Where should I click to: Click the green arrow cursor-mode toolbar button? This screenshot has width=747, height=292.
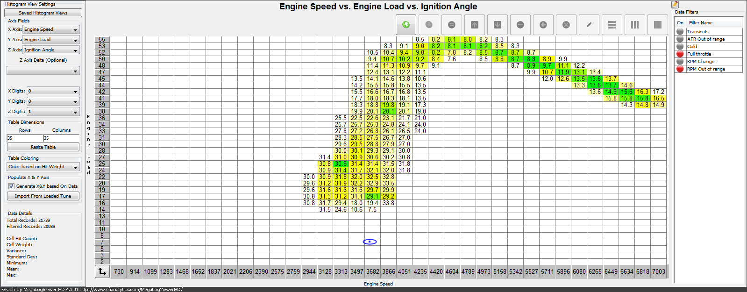(x=406, y=25)
